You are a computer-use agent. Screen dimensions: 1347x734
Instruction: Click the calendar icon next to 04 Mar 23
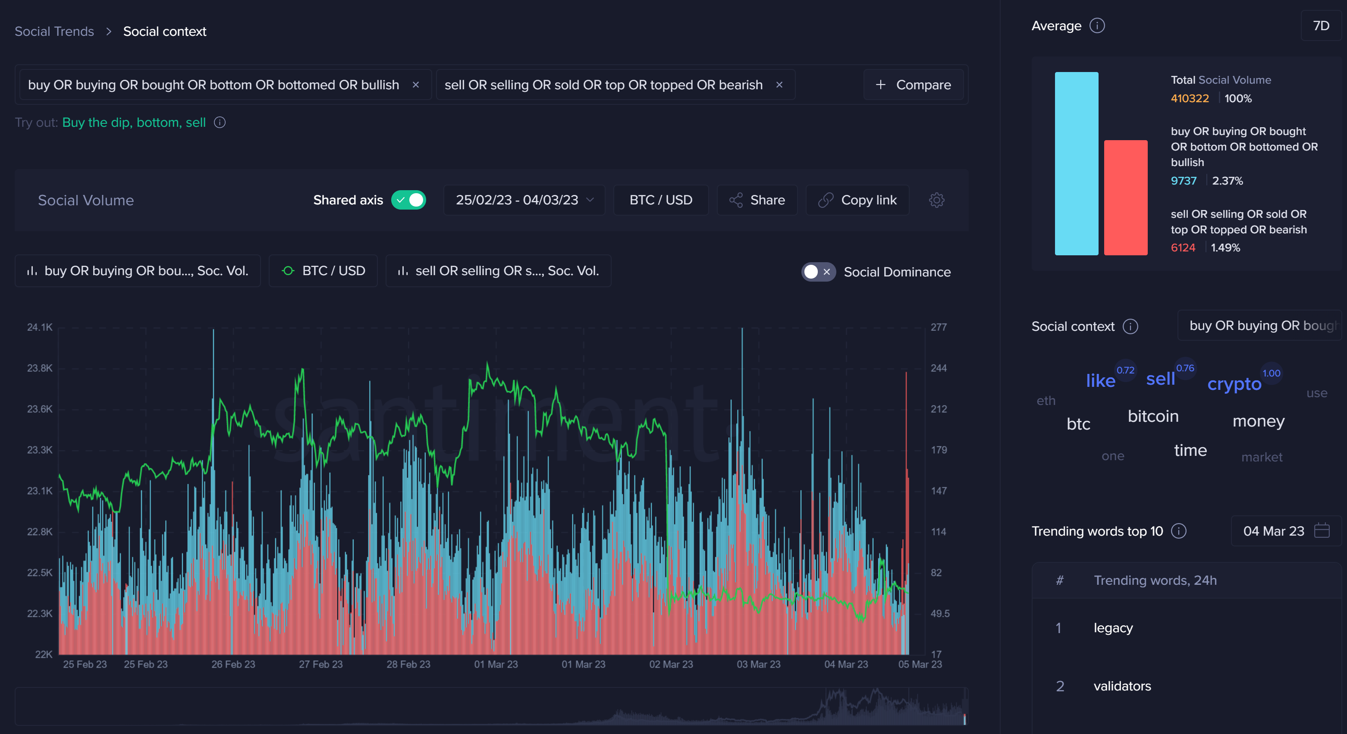tap(1322, 530)
